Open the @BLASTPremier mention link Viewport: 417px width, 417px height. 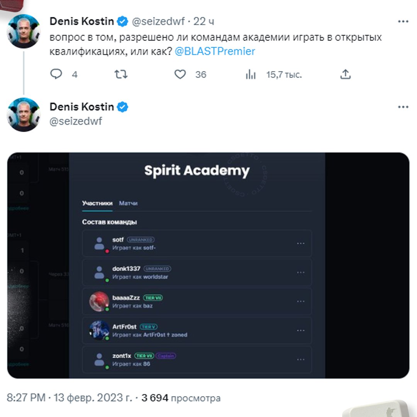click(x=215, y=52)
